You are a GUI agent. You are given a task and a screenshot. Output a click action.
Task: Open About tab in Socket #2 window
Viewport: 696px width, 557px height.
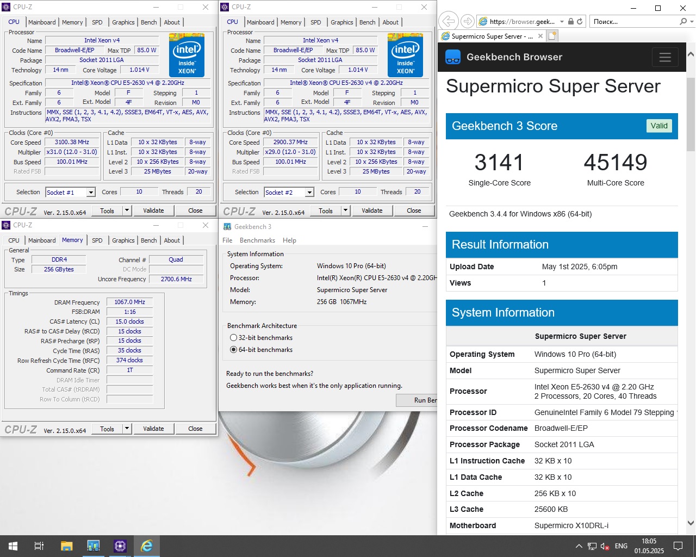pyautogui.click(x=390, y=22)
